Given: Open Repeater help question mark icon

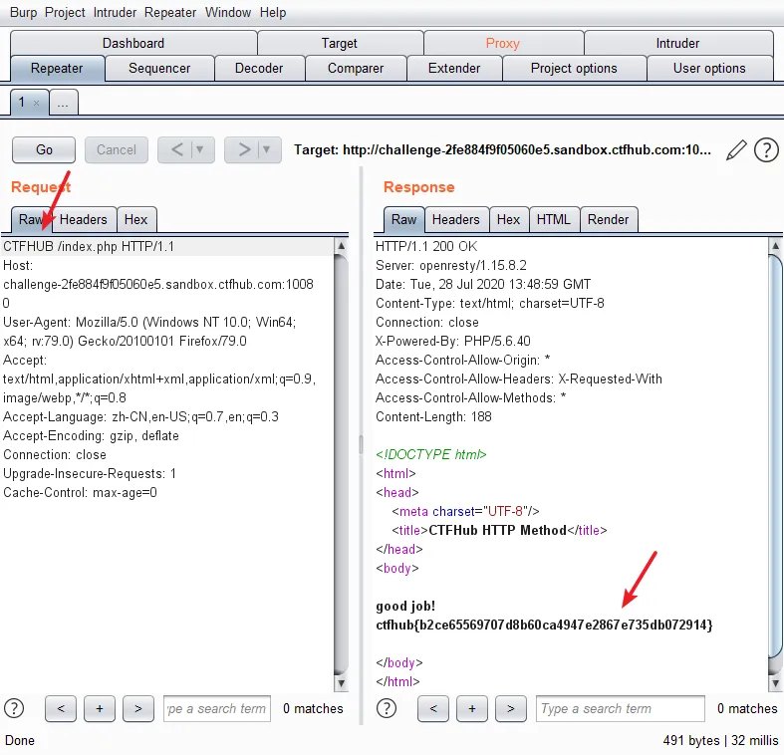Looking at the screenshot, I should 766,150.
